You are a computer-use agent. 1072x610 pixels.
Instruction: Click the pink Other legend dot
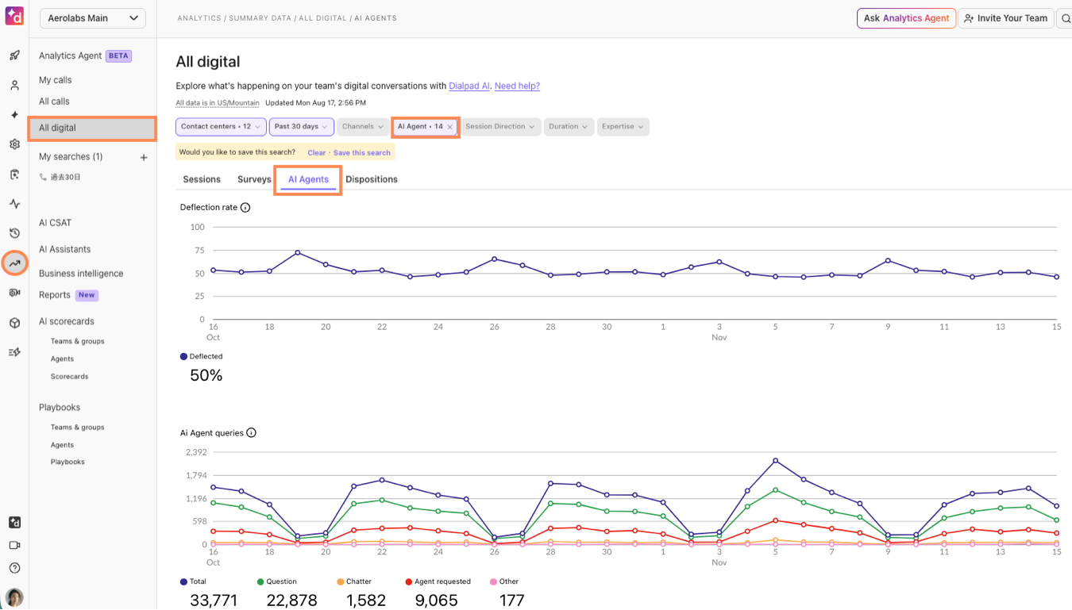coord(492,582)
